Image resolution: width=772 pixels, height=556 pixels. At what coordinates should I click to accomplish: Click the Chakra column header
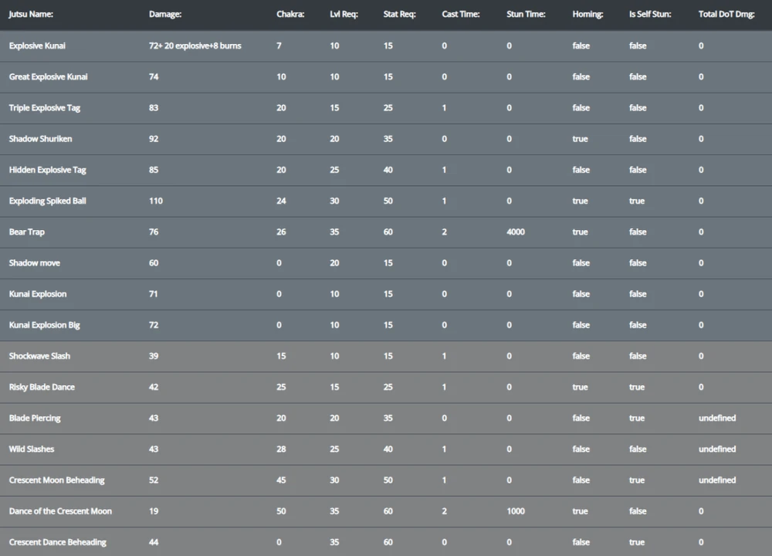tap(290, 14)
